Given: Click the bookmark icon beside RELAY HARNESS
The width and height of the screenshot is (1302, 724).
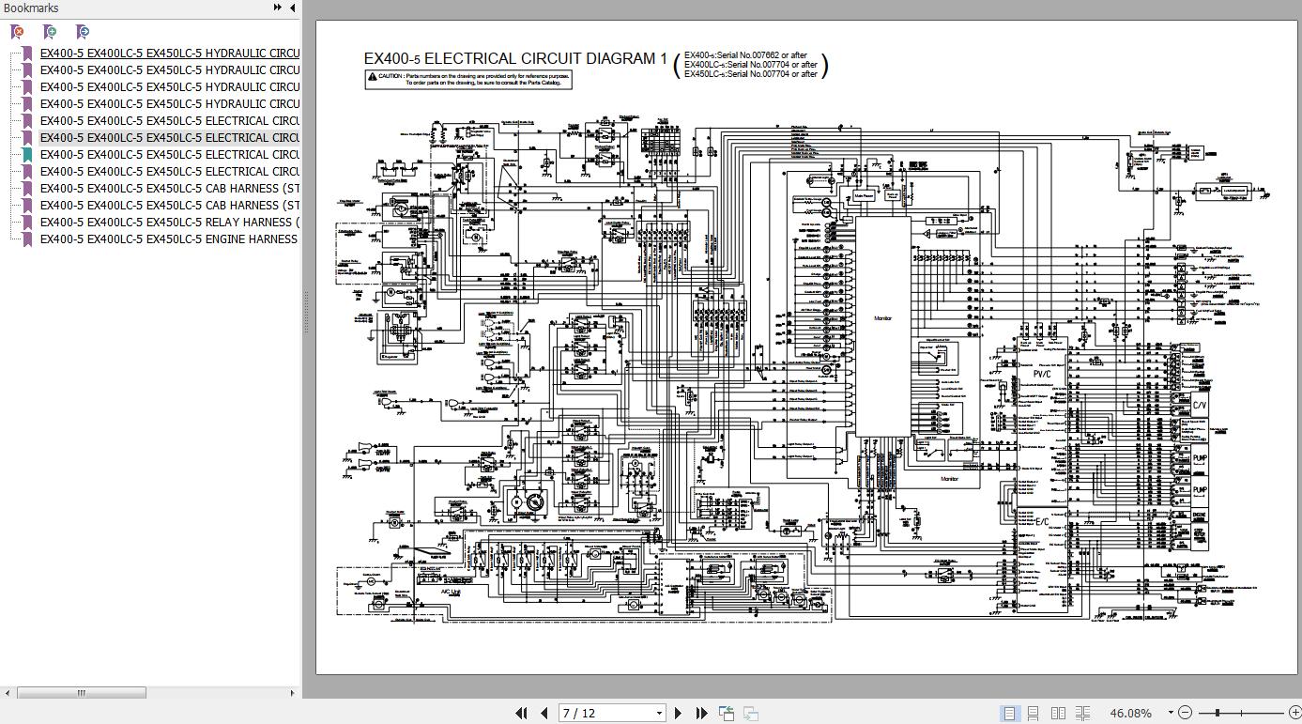Looking at the screenshot, I should click(27, 223).
